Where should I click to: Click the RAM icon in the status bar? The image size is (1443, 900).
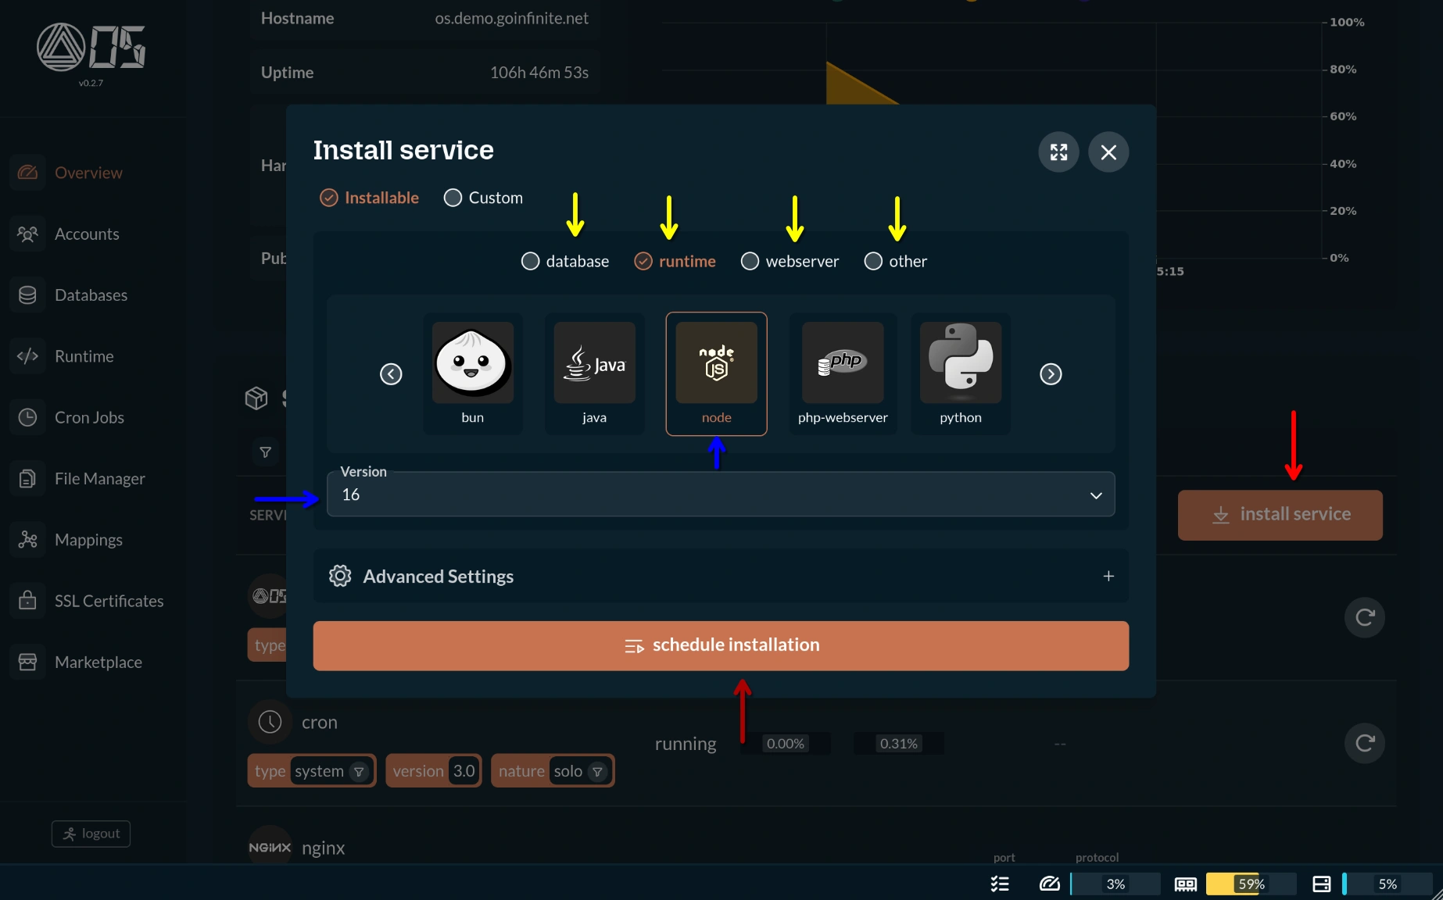point(1184,884)
